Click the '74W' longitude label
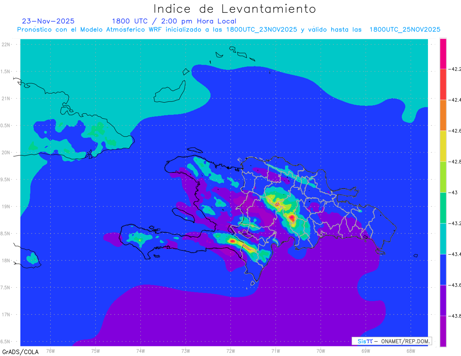The height and width of the screenshot is (356, 461). [x=141, y=350]
